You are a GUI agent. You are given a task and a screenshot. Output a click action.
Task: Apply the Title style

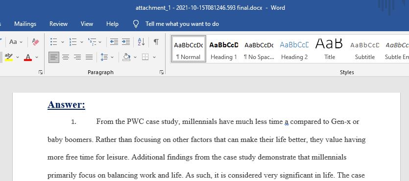[x=329, y=49]
